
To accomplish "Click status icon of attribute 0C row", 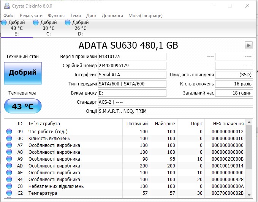I will (x=9, y=138).
